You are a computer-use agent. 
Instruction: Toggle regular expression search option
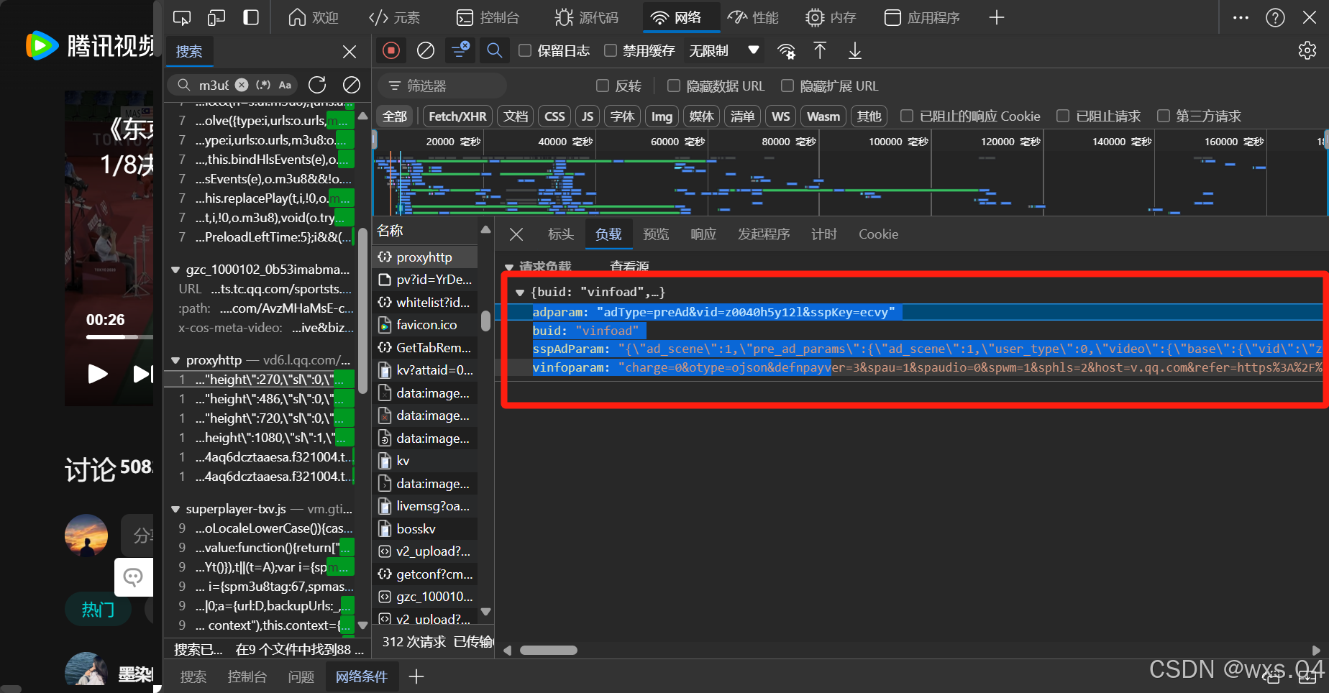pyautogui.click(x=263, y=85)
